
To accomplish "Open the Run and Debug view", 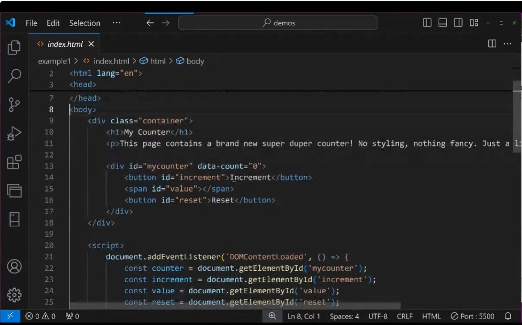I will (x=14, y=134).
